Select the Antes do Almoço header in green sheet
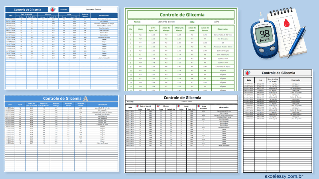Viewport: 319px width, 179px height. tap(166, 29)
